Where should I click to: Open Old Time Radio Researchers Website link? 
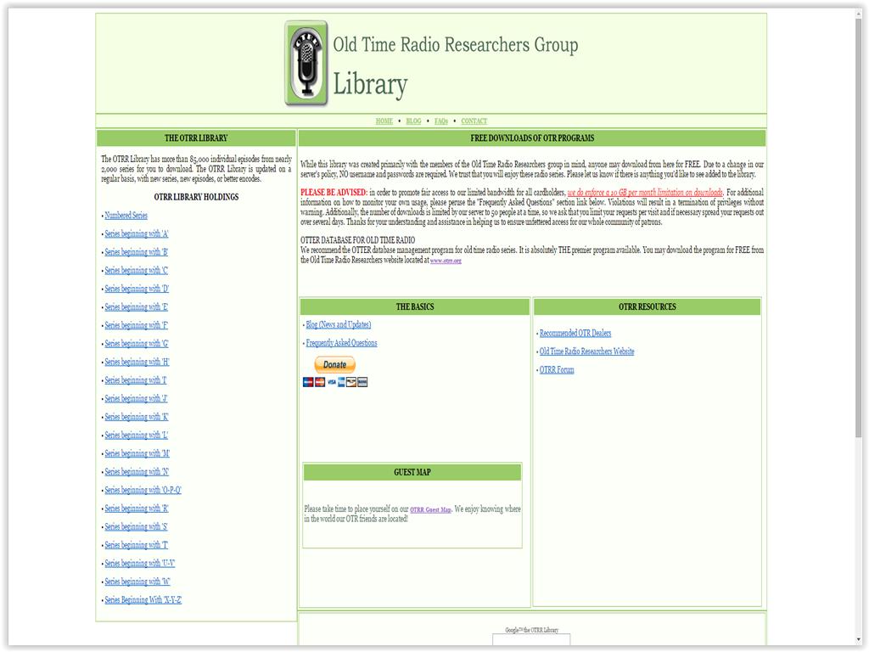click(587, 351)
